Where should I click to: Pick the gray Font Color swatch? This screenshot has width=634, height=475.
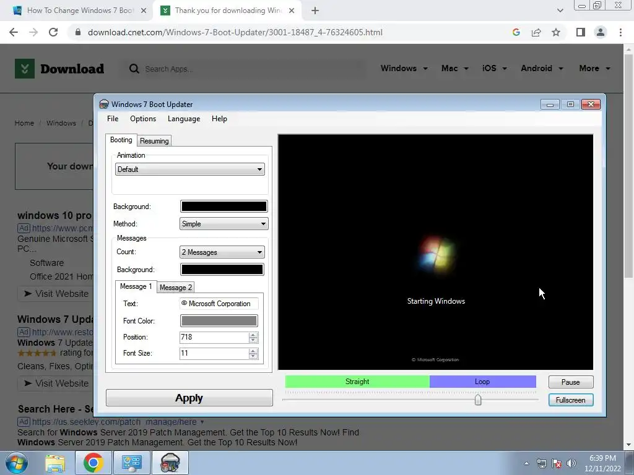coord(219,321)
